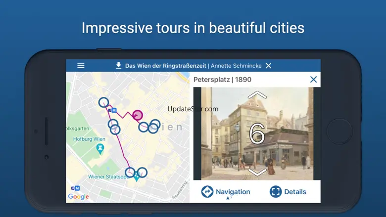Close the Petersplatz panel
Screen dimensions: 386x217
(x=313, y=80)
